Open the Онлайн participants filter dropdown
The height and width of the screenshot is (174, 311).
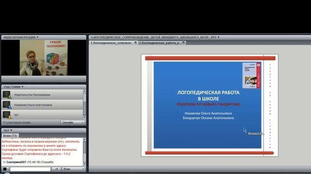[73, 122]
